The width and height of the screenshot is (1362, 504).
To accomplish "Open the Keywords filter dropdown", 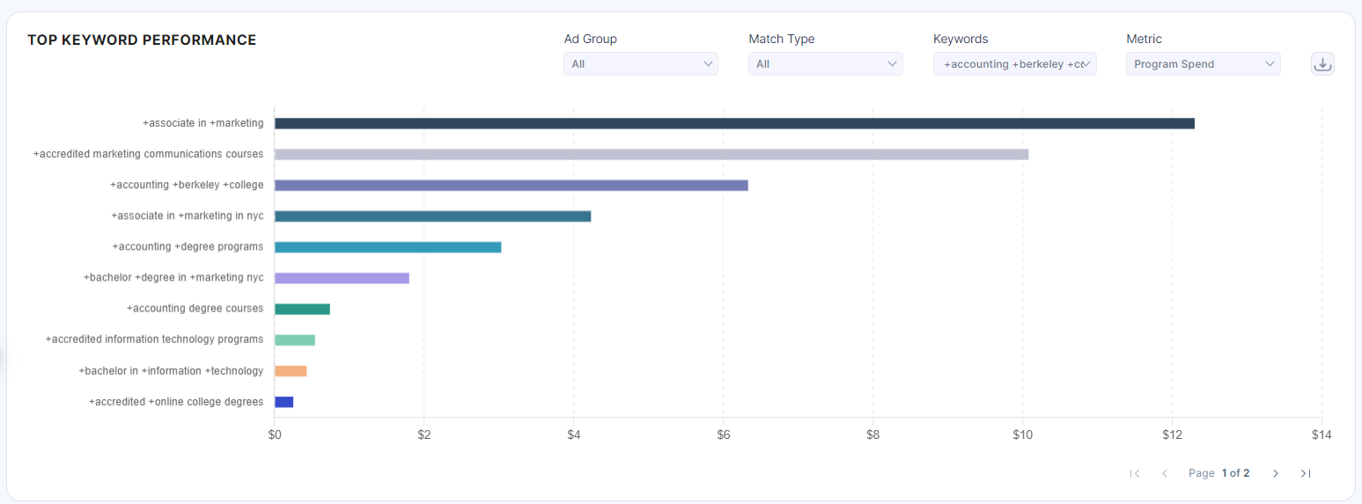I will (1014, 64).
